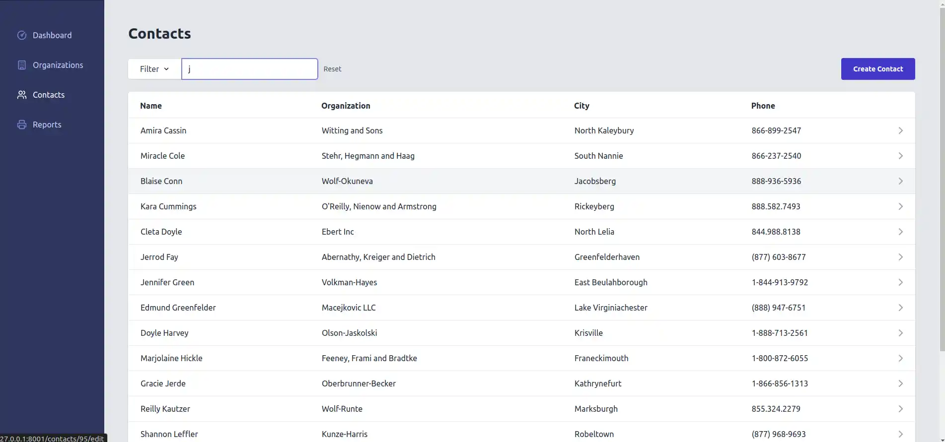Click the Organizations building icon
The width and height of the screenshot is (945, 442).
[x=22, y=65]
